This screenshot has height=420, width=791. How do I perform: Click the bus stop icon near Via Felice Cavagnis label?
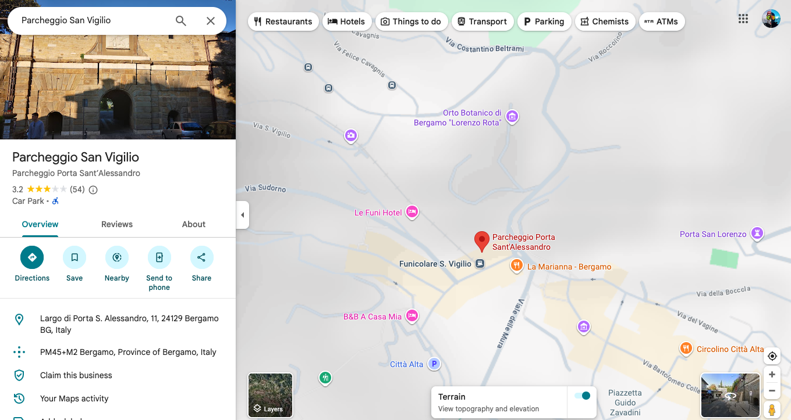pos(392,85)
